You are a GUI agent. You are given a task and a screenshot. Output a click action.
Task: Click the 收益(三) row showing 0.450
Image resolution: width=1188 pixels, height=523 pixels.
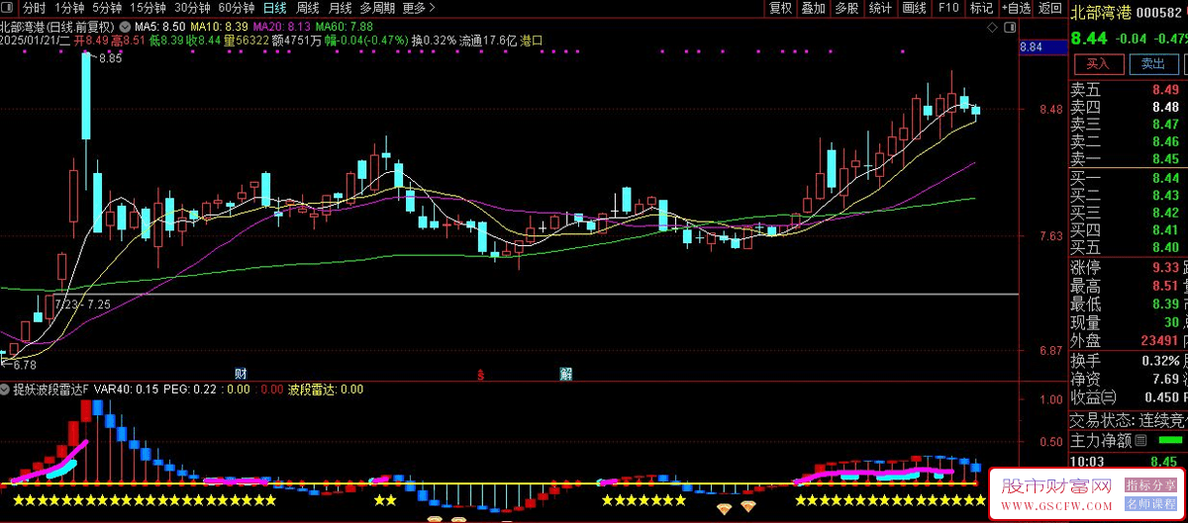(1128, 397)
